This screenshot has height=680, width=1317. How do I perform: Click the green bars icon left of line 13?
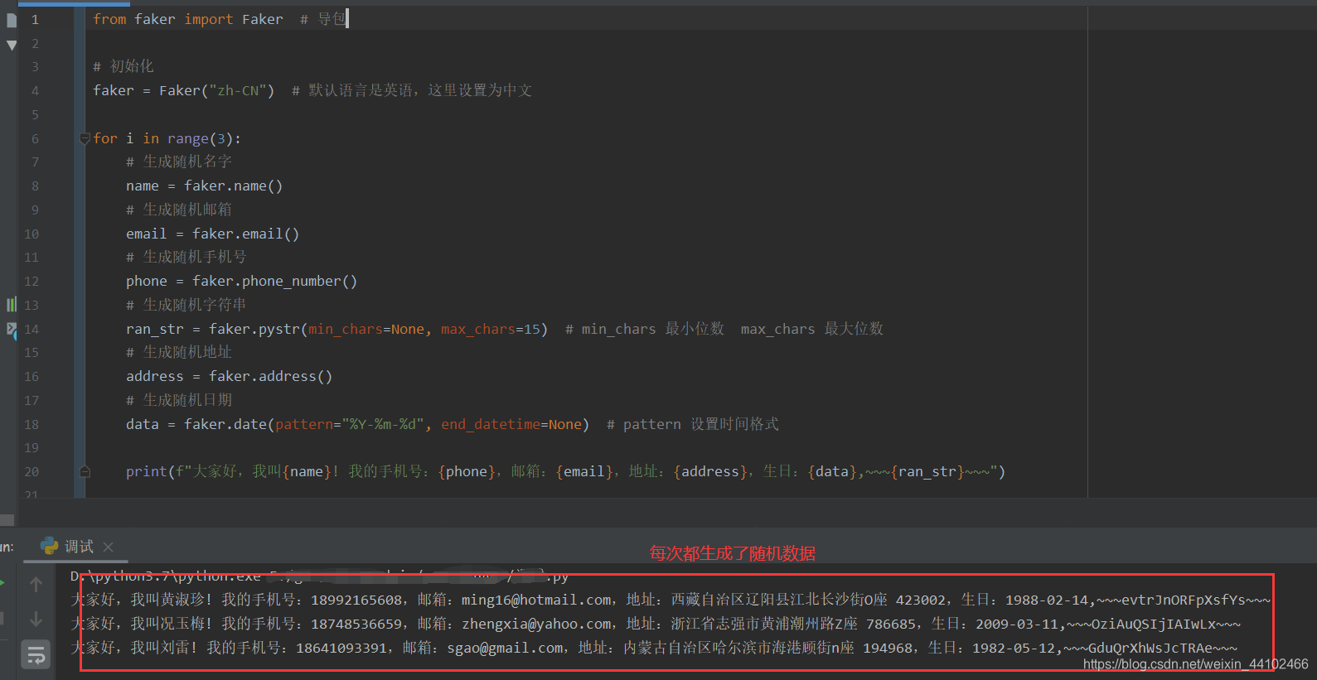(x=12, y=305)
